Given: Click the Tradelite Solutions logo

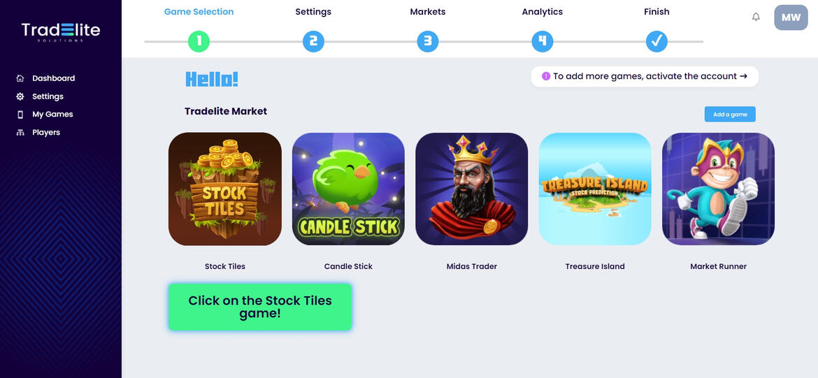Looking at the screenshot, I should click(x=61, y=32).
